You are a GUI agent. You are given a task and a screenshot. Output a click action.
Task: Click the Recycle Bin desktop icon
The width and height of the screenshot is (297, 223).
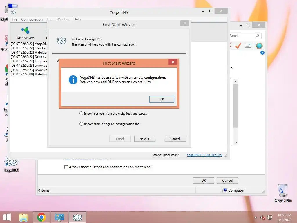point(282,193)
